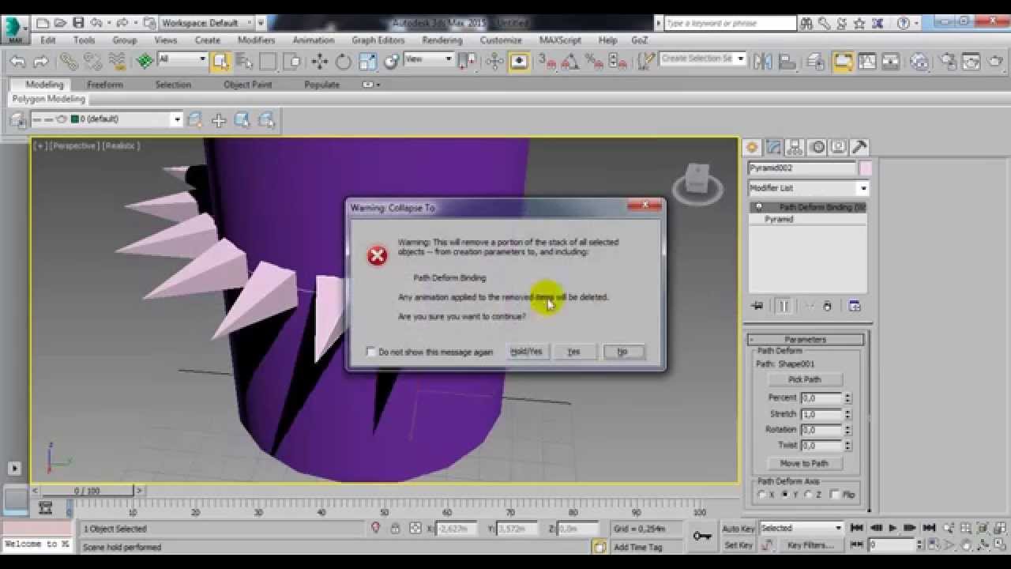Open the layer 0 (default) dropdown
The width and height of the screenshot is (1011, 569).
tap(106, 119)
